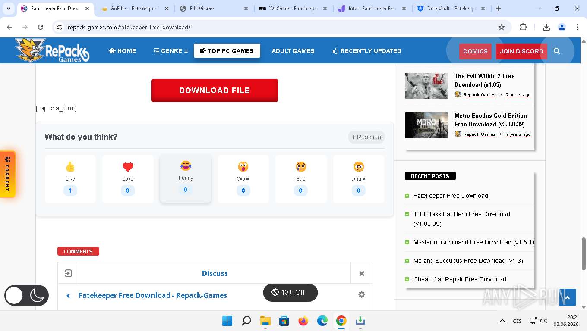Screen dimensions: 587x331
Task: Open recent post Cheap Car Repair
Action: 460,279
